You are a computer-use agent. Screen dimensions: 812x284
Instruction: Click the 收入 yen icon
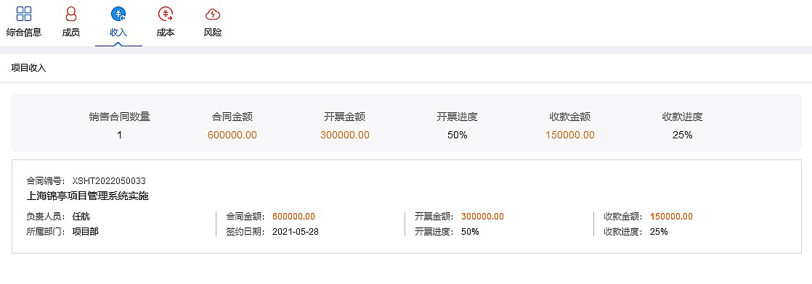[118, 14]
